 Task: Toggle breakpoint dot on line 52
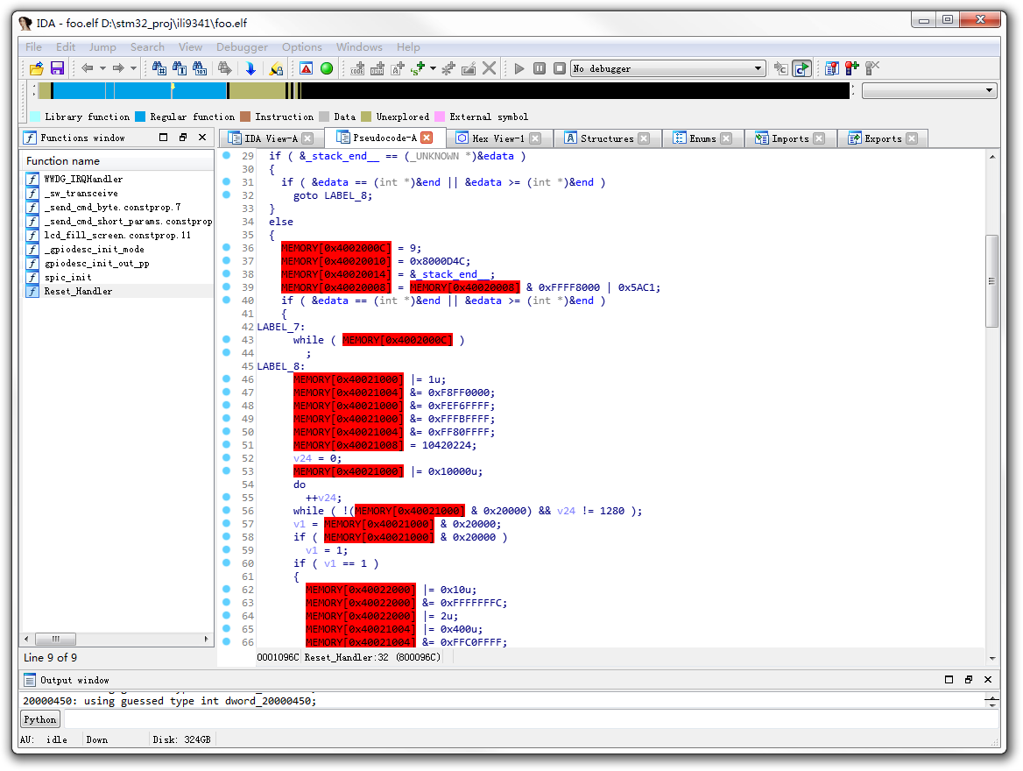point(226,458)
